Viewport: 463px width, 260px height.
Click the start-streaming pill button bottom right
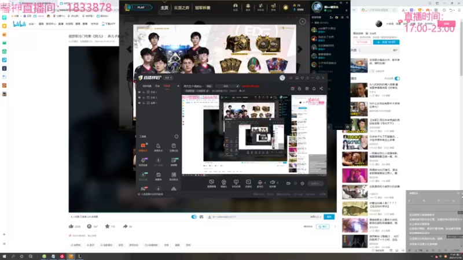(x=315, y=183)
